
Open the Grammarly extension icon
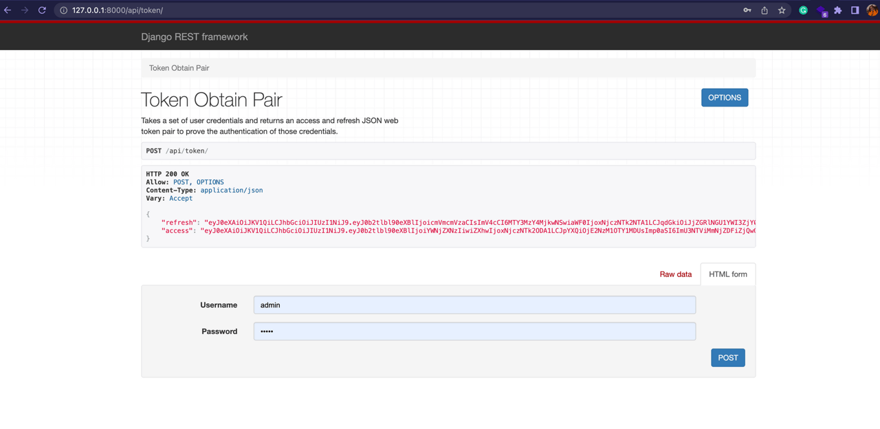click(803, 10)
